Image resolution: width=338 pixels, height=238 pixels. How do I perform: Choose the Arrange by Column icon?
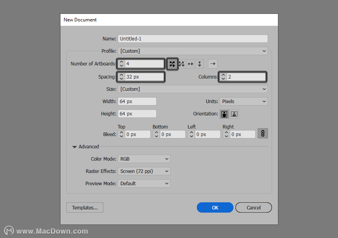coord(200,64)
